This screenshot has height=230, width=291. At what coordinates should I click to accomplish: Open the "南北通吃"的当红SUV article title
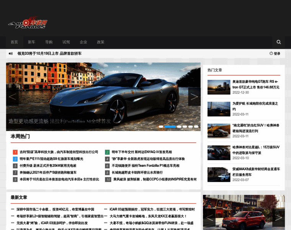[256, 128]
